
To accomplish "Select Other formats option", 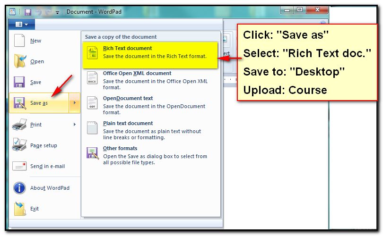I will pos(150,156).
